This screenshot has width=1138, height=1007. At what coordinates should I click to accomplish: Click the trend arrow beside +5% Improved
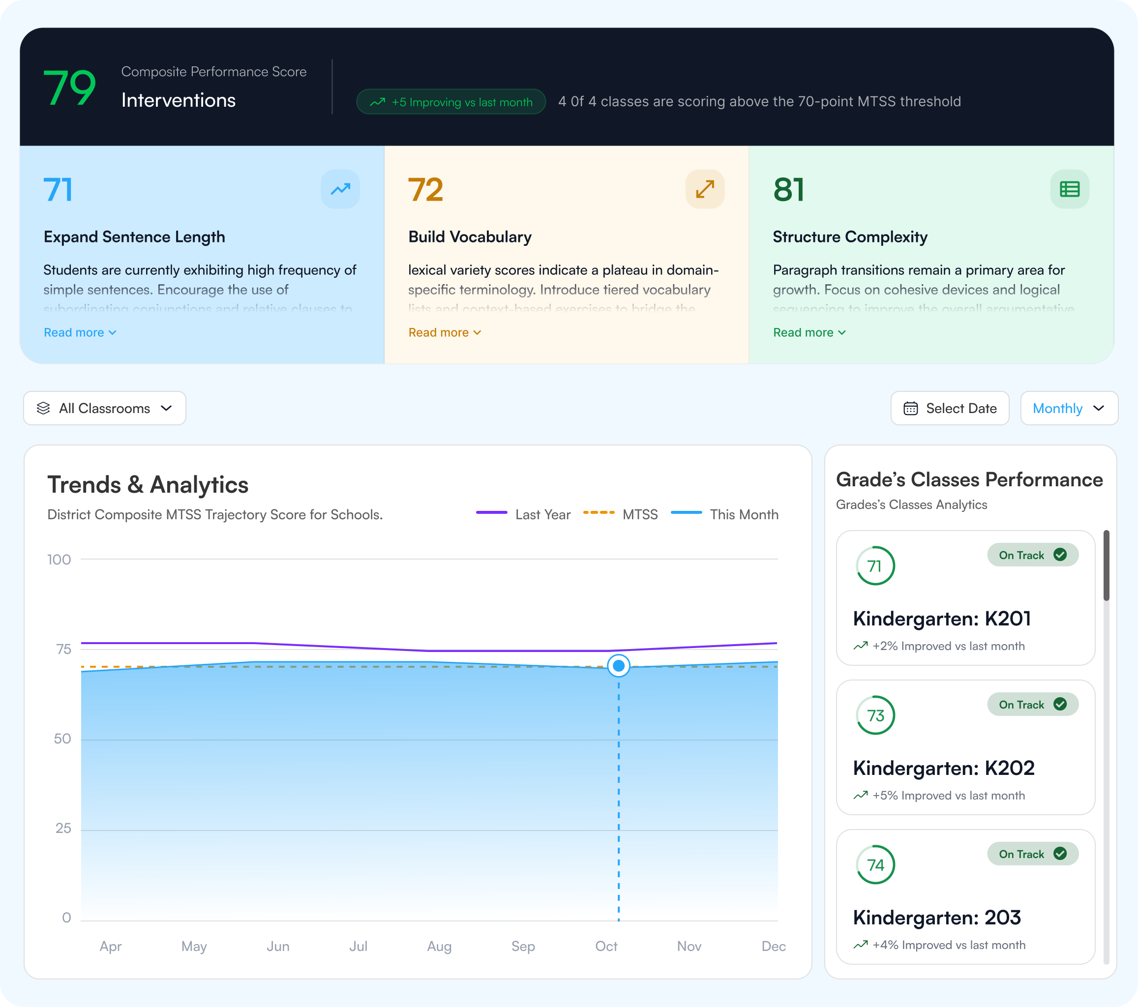(x=861, y=796)
